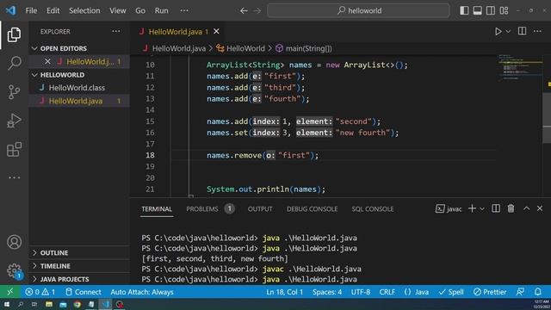Go back in navigation history
The width and height of the screenshot is (551, 310).
pyautogui.click(x=244, y=10)
